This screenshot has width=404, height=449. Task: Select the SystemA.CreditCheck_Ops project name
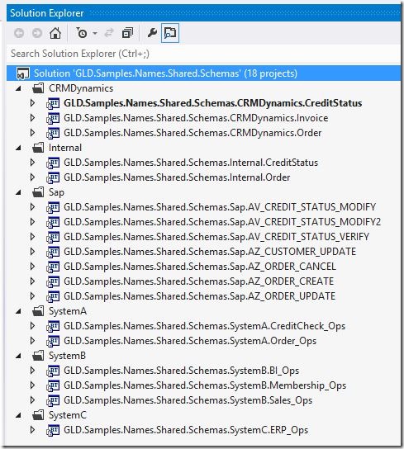tap(204, 326)
